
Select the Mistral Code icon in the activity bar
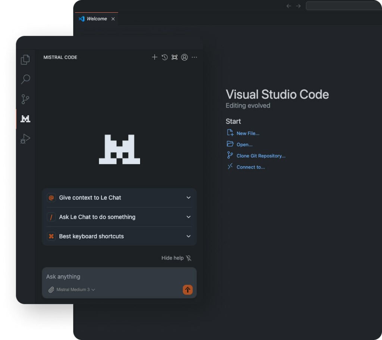coord(25,119)
